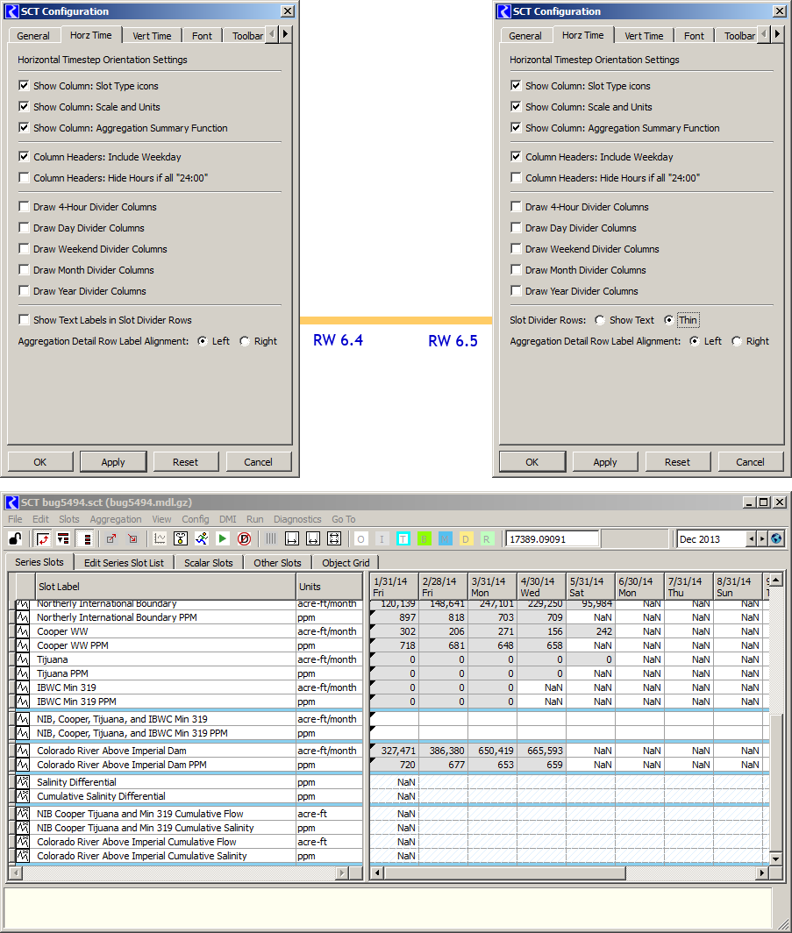Click the globe icon beside Dec 2013

(x=776, y=539)
